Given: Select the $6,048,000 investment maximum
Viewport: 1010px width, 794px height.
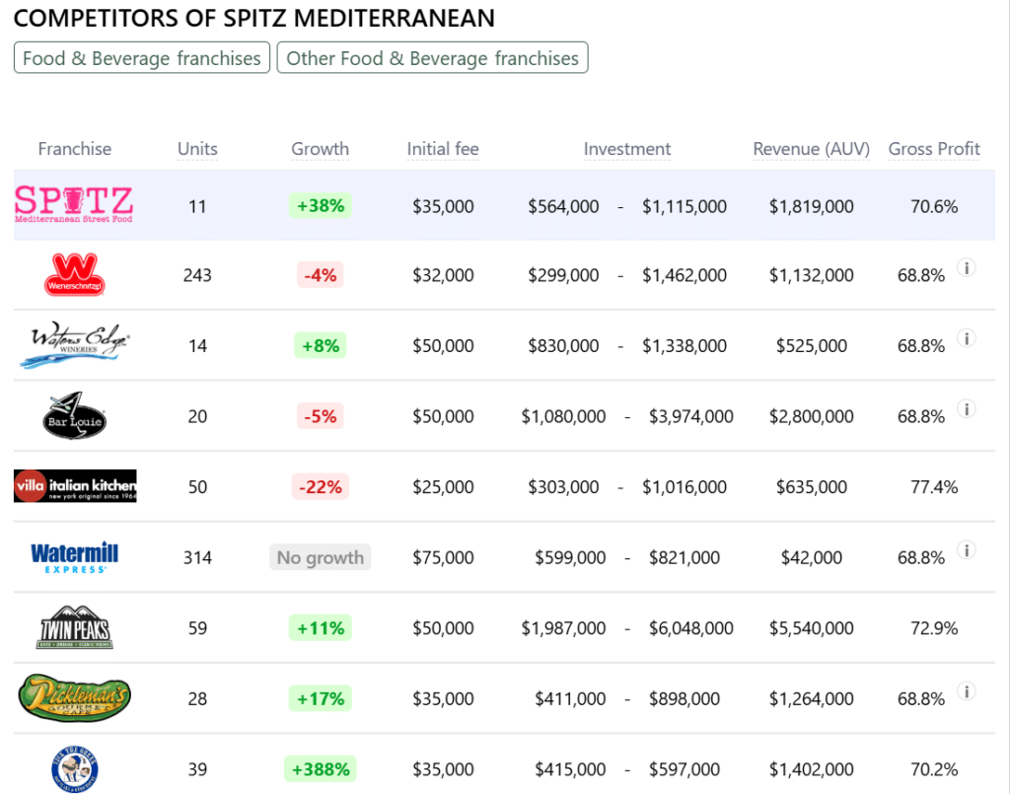Looking at the screenshot, I should (x=691, y=628).
